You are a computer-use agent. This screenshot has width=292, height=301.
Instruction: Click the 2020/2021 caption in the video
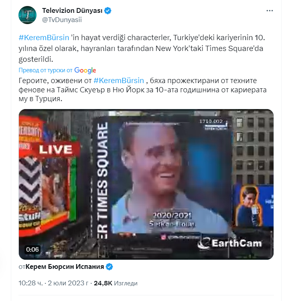click(172, 216)
